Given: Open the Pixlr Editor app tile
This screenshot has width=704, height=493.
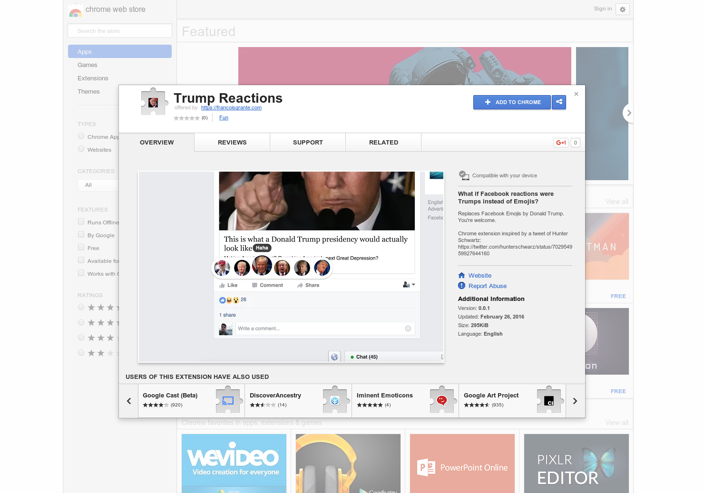Looking at the screenshot, I should tap(577, 464).
